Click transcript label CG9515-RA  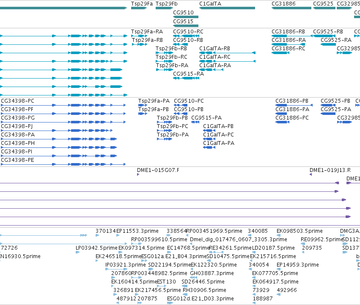(x=189, y=74)
